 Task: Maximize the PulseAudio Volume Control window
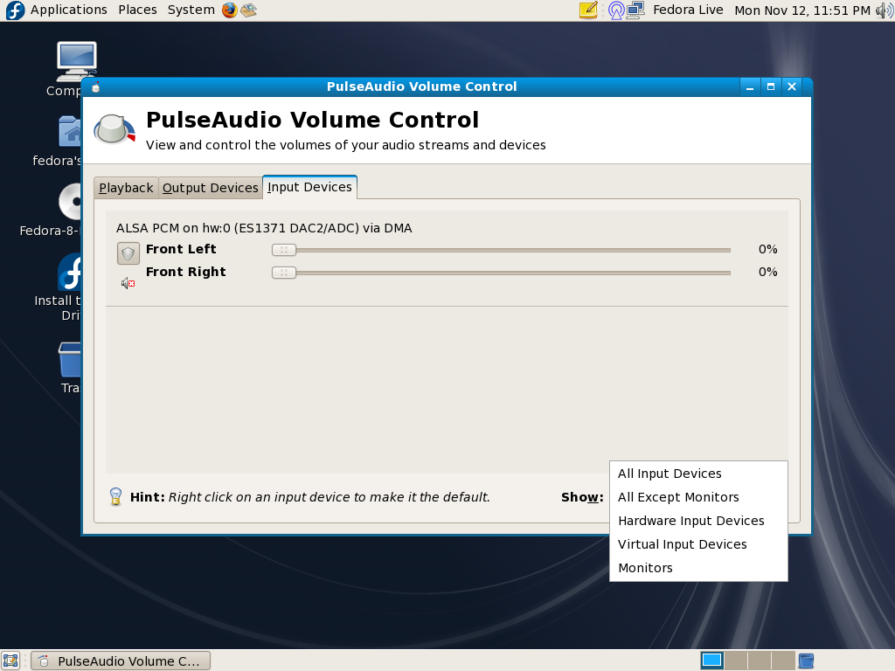(771, 86)
